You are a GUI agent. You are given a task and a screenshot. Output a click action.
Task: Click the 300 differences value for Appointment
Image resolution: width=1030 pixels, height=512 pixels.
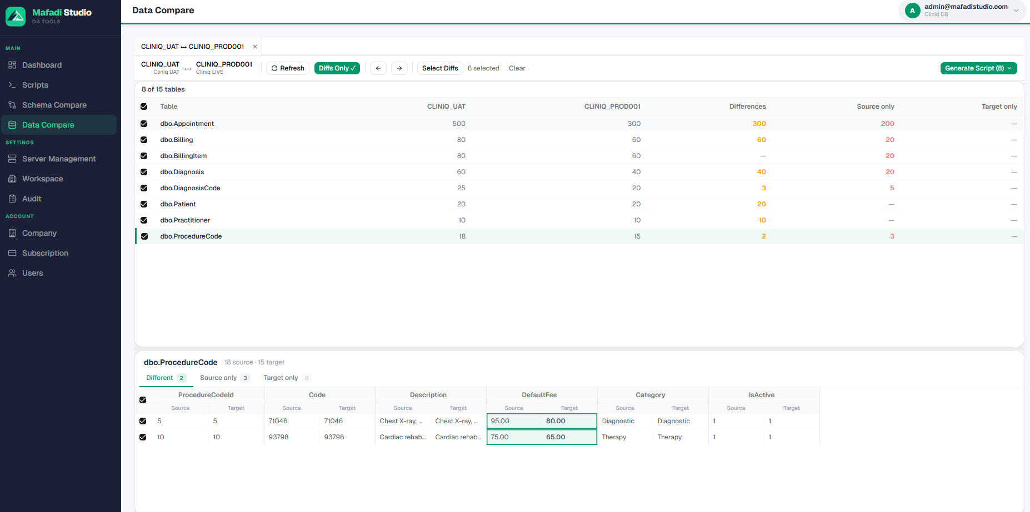click(x=759, y=124)
